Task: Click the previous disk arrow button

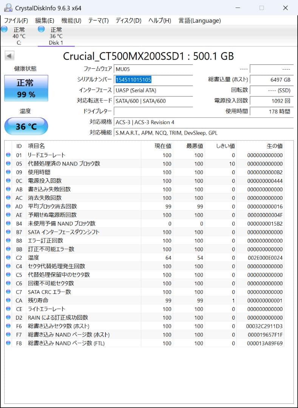Action: pos(9,56)
